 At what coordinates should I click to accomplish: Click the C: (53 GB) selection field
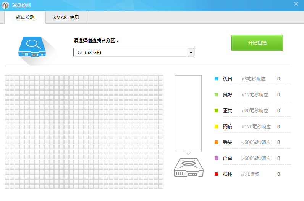point(134,53)
